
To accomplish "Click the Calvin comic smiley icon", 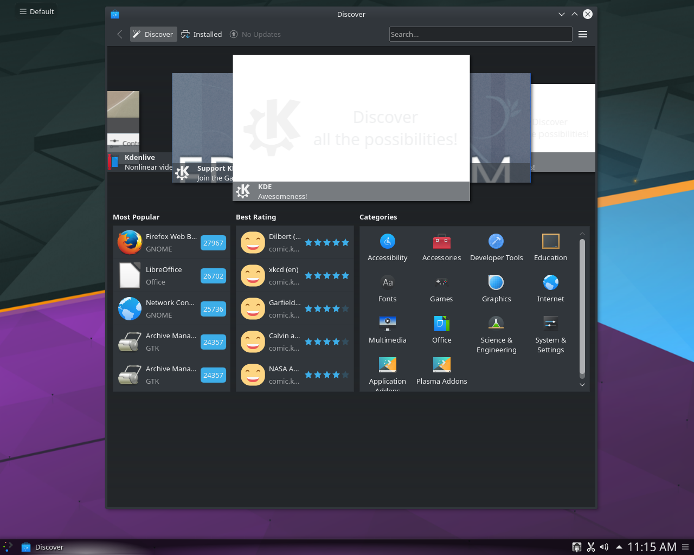I will [x=253, y=342].
